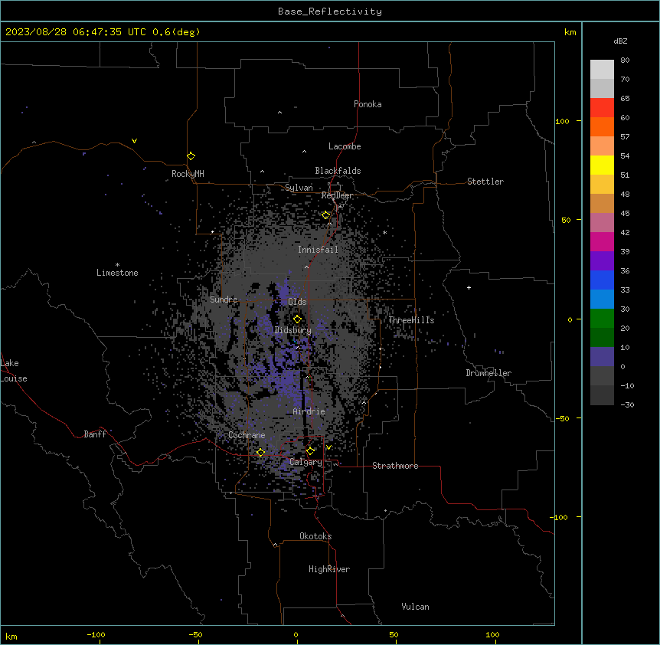Select the Sylvan label
Viewport: 660px width, 645px height.
coord(299,188)
